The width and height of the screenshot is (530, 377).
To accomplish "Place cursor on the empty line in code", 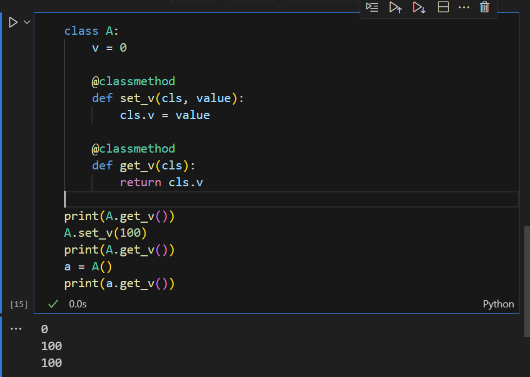I will click(291, 199).
